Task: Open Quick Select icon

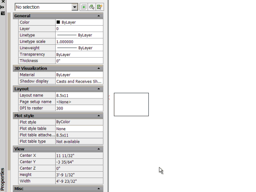Action: [x=100, y=7]
